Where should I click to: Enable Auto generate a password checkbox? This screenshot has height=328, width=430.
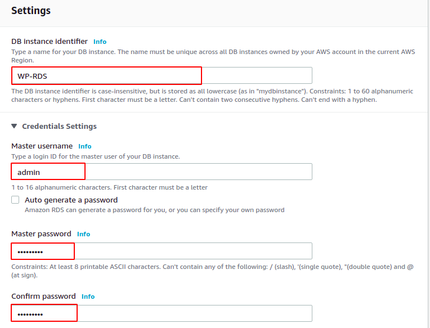pyautogui.click(x=15, y=200)
